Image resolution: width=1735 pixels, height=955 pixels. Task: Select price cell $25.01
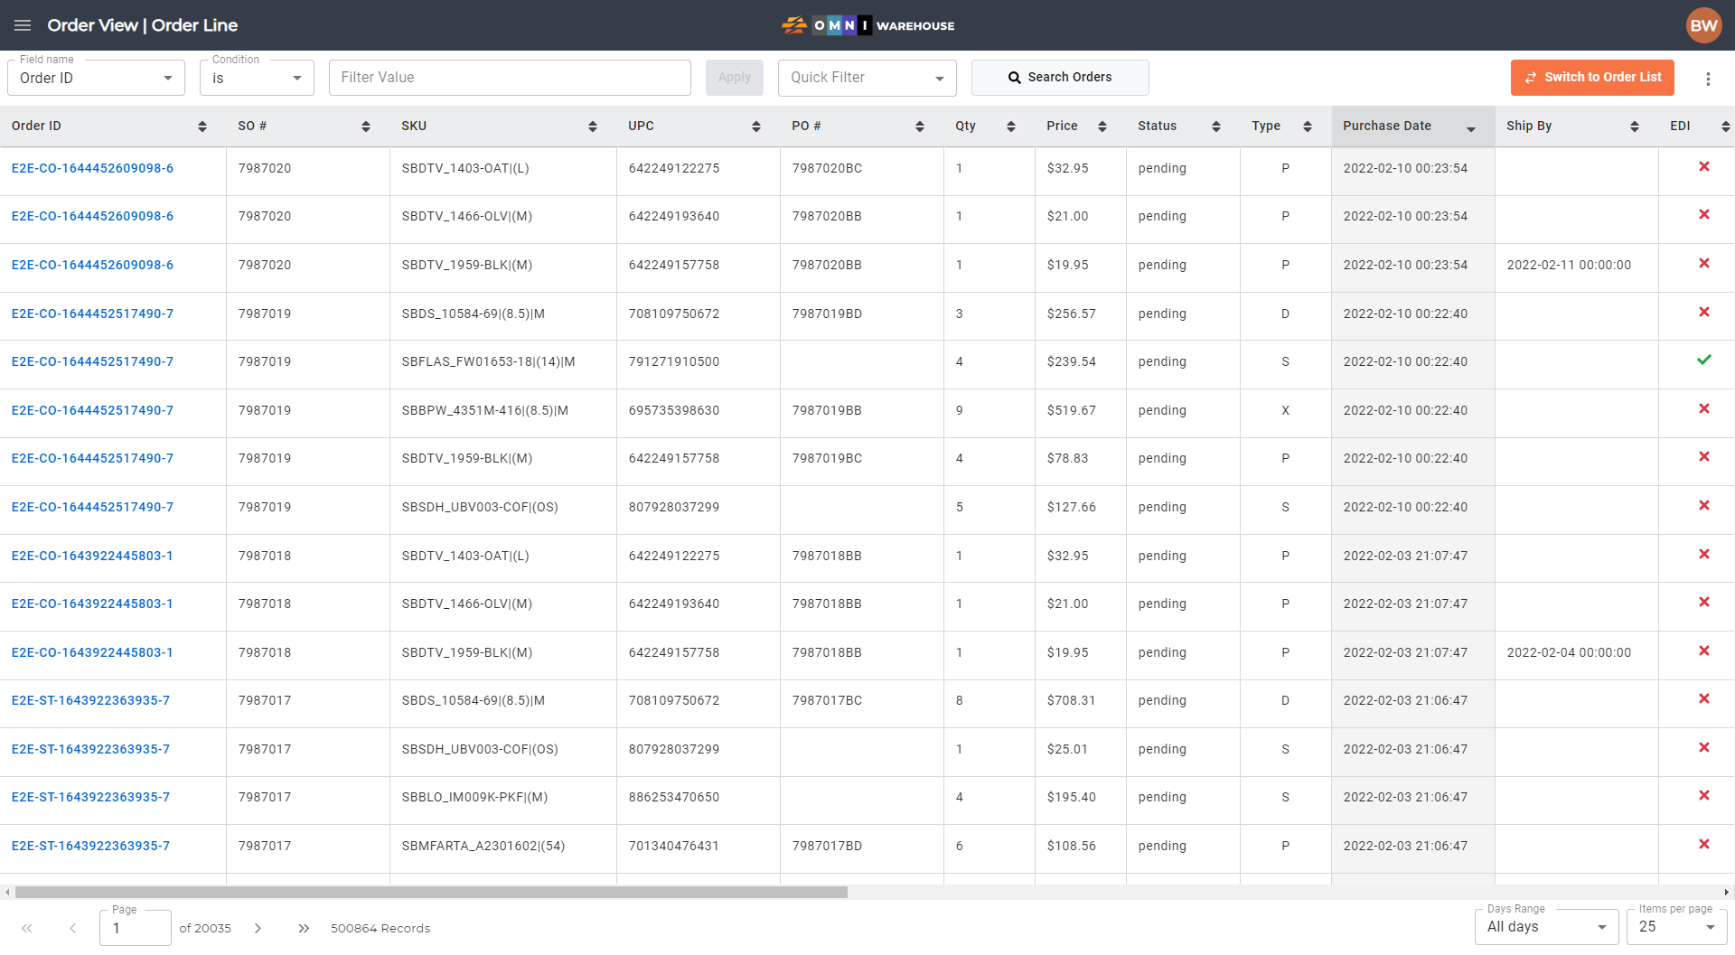[x=1067, y=749]
